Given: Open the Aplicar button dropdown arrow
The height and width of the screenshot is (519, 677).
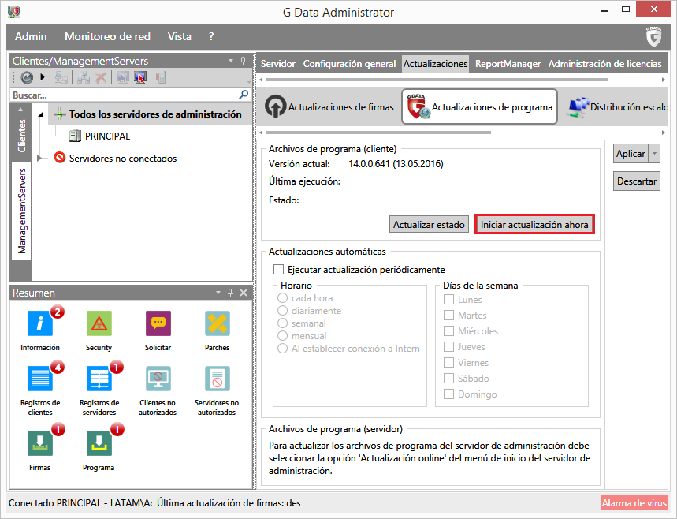Looking at the screenshot, I should tap(653, 154).
